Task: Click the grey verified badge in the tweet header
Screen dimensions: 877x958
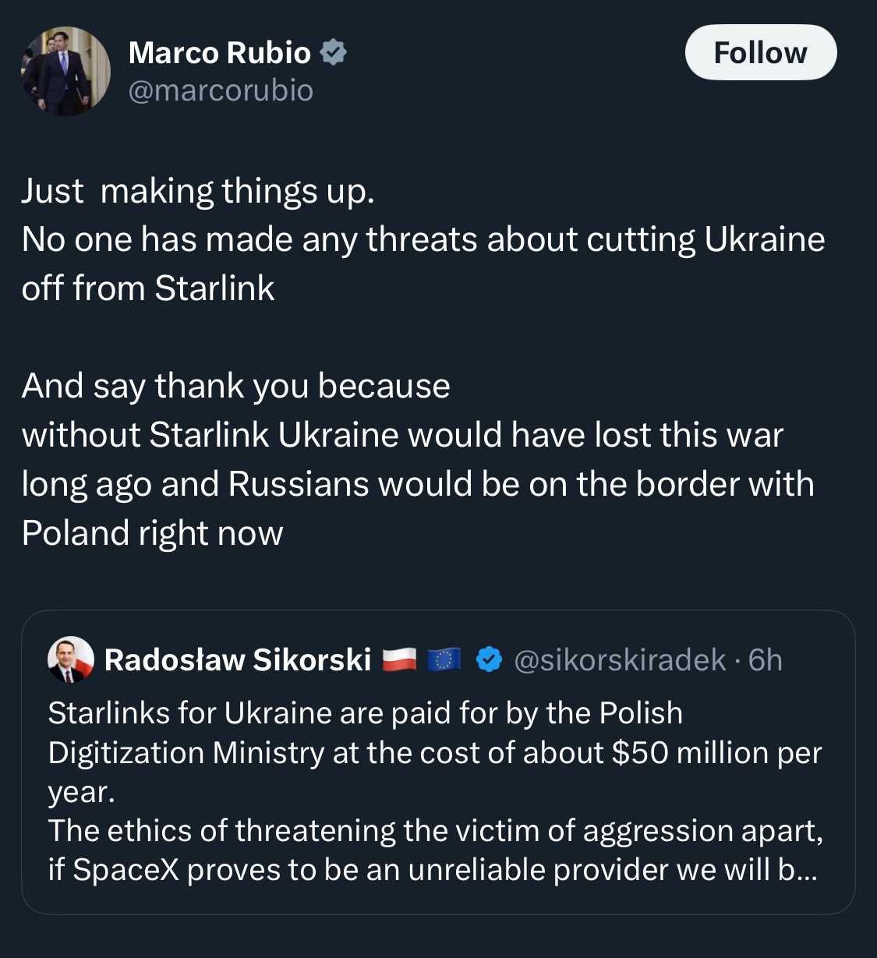Action: pos(334,52)
